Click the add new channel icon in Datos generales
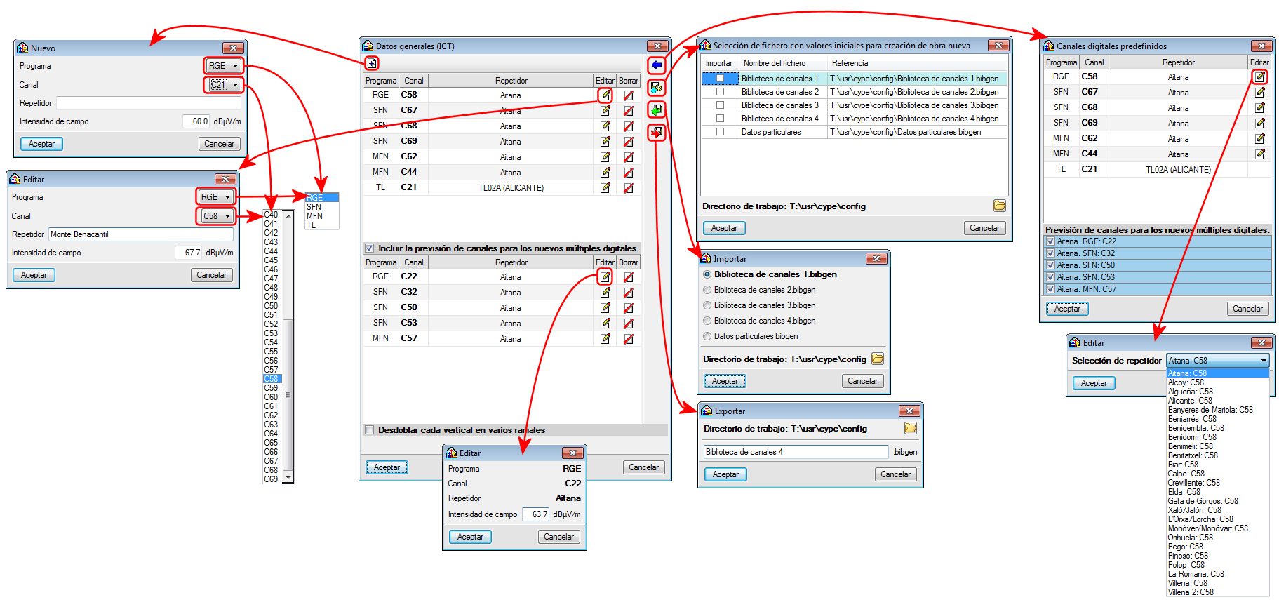1279x600 pixels. (372, 63)
